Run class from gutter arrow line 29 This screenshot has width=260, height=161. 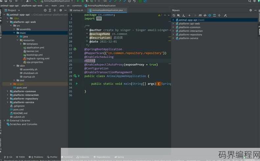click(79, 76)
